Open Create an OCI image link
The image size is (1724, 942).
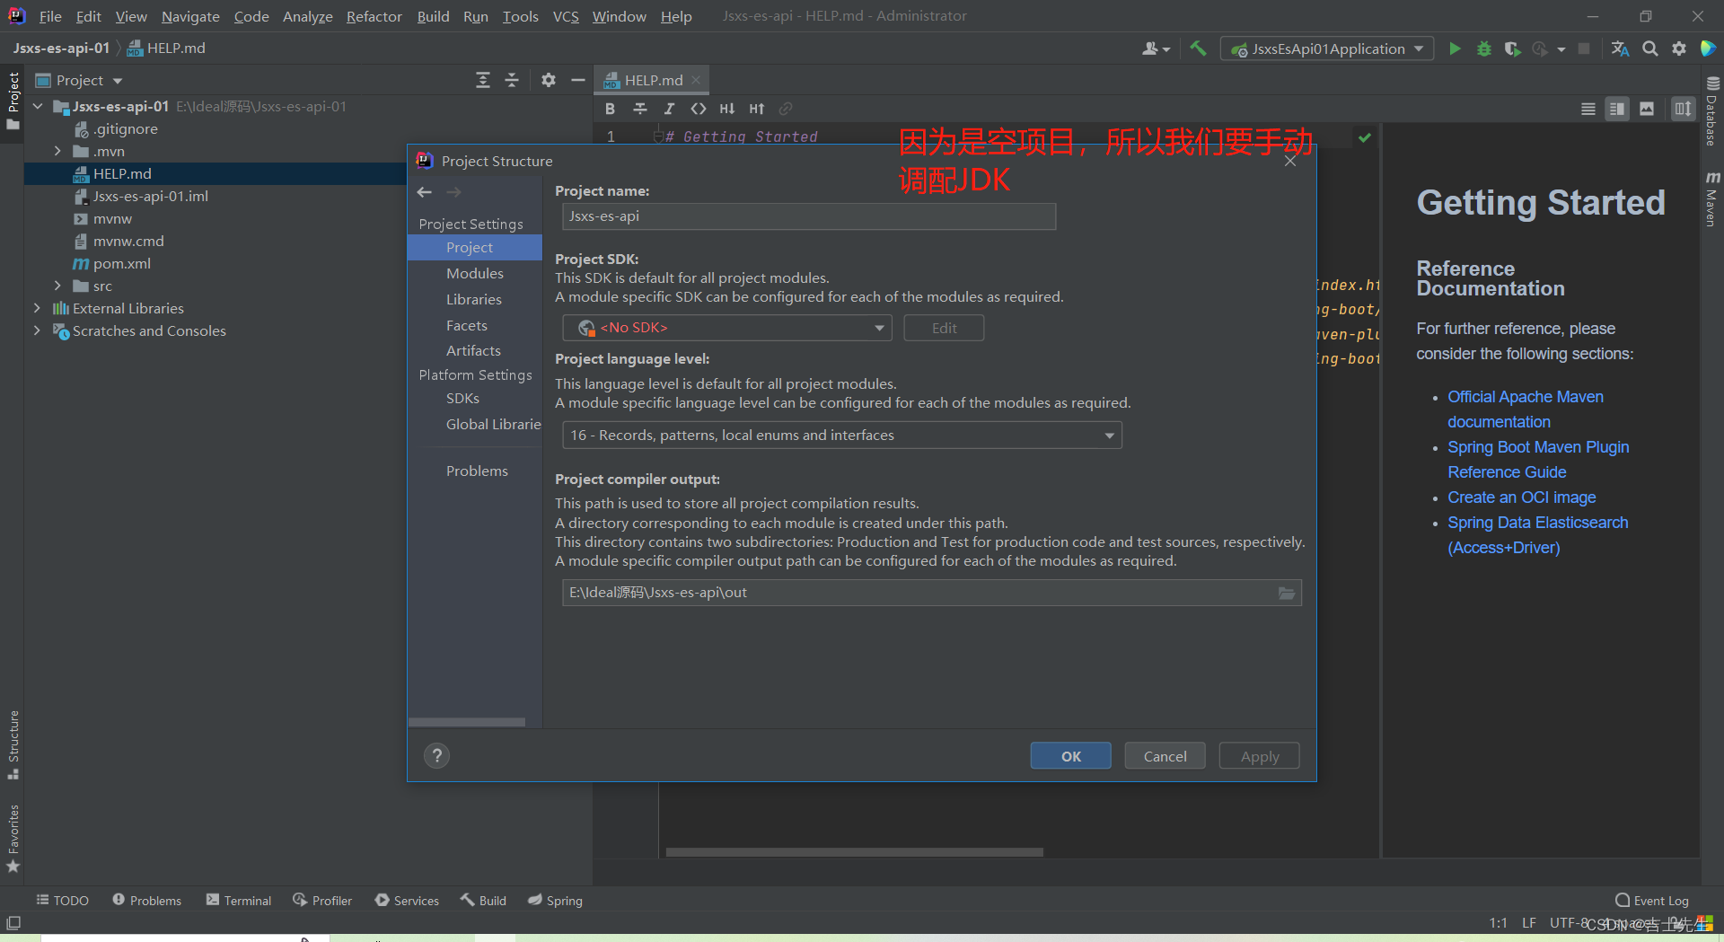tap(1522, 497)
